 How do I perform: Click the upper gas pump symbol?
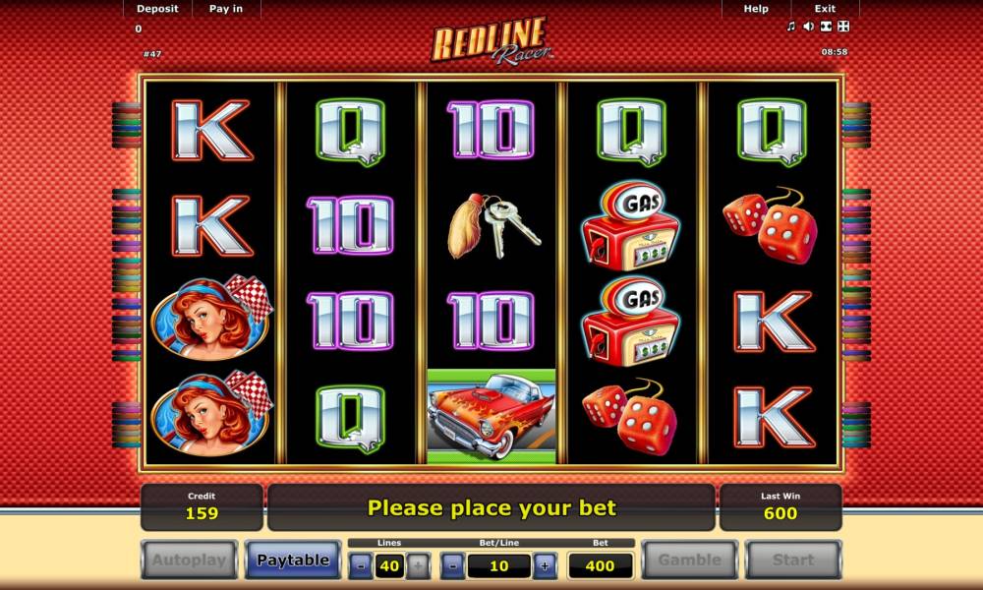(630, 225)
